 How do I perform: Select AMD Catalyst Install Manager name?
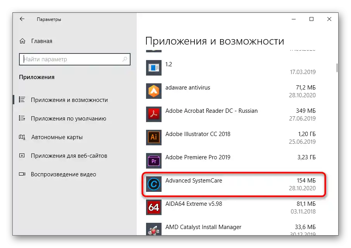[203, 227]
